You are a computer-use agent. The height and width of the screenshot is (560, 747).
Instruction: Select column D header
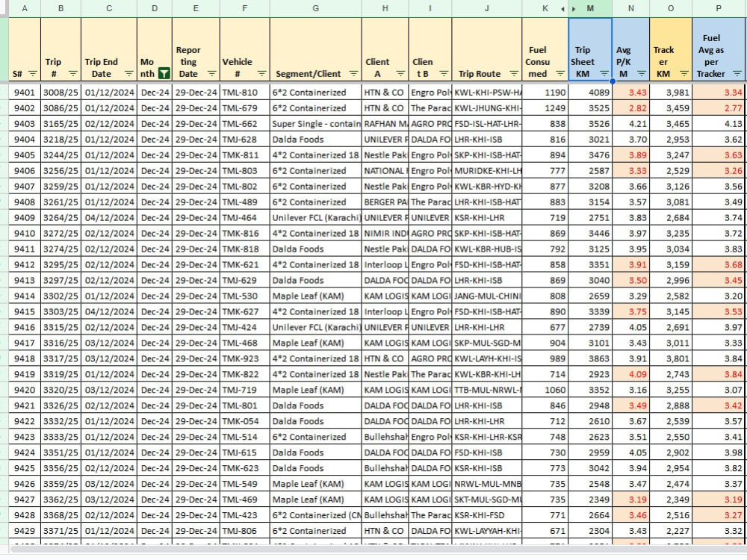click(155, 8)
